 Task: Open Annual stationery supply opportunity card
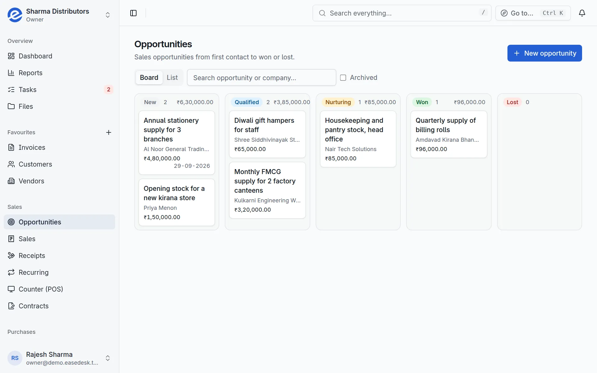click(177, 143)
